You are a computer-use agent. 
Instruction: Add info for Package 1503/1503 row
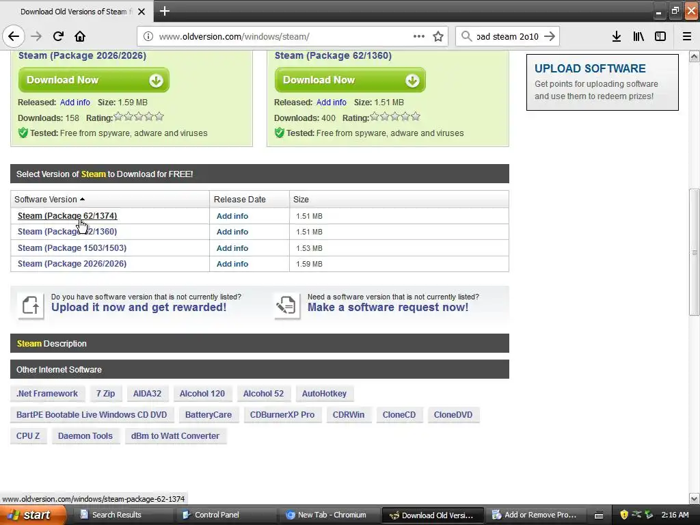(x=232, y=248)
